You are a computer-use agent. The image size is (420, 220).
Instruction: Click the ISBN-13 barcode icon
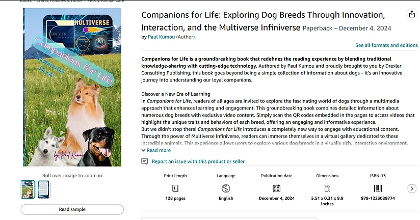(378, 188)
